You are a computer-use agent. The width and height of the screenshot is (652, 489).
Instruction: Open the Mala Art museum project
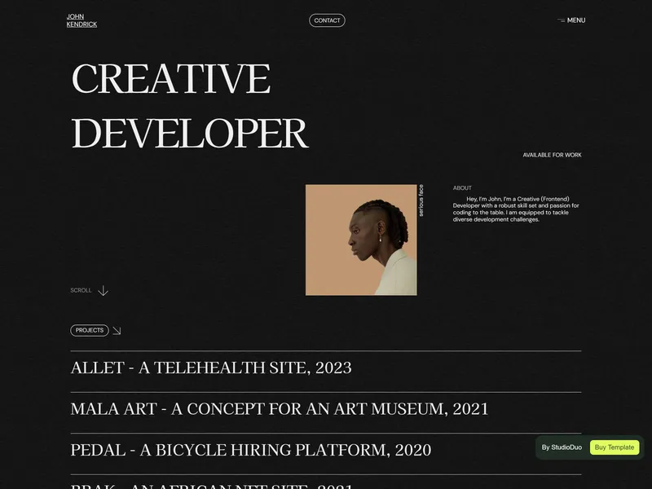coord(280,409)
